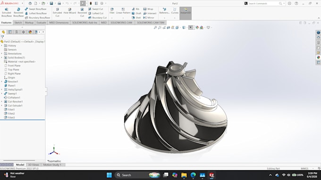Image resolution: width=321 pixels, height=180 pixels.
Task: Click Zoom to Fit in view toolbar
Action: [155, 28]
